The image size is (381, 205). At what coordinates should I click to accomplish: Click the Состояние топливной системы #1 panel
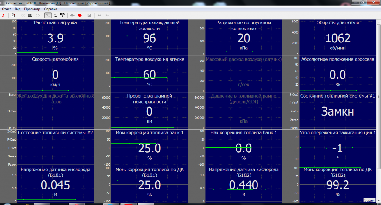point(338,111)
